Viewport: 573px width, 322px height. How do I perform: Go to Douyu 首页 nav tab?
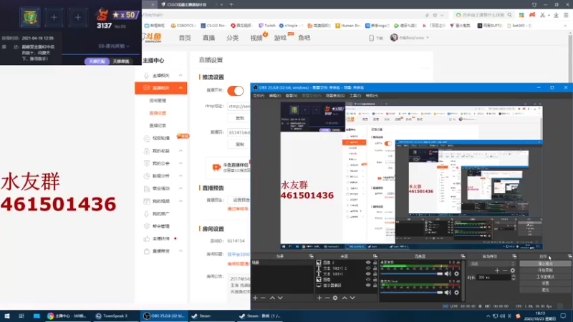click(185, 38)
